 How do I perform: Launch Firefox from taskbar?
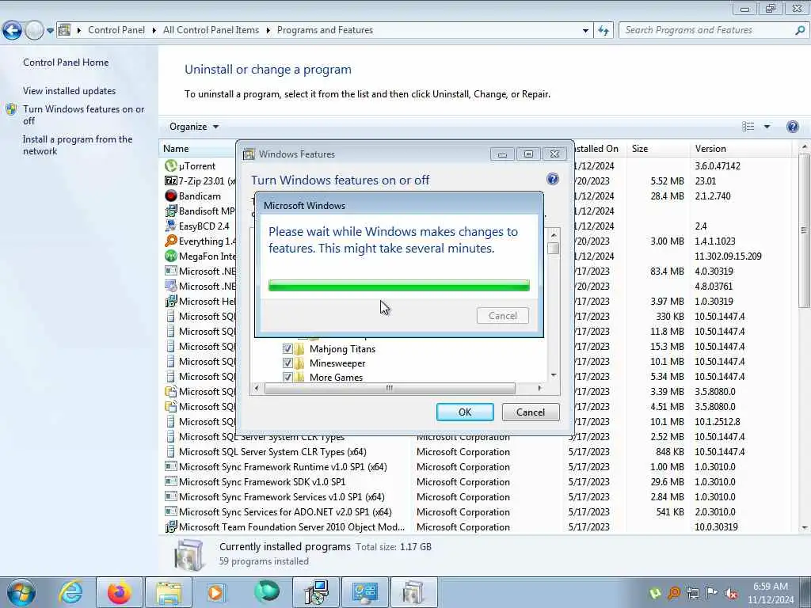tap(119, 592)
